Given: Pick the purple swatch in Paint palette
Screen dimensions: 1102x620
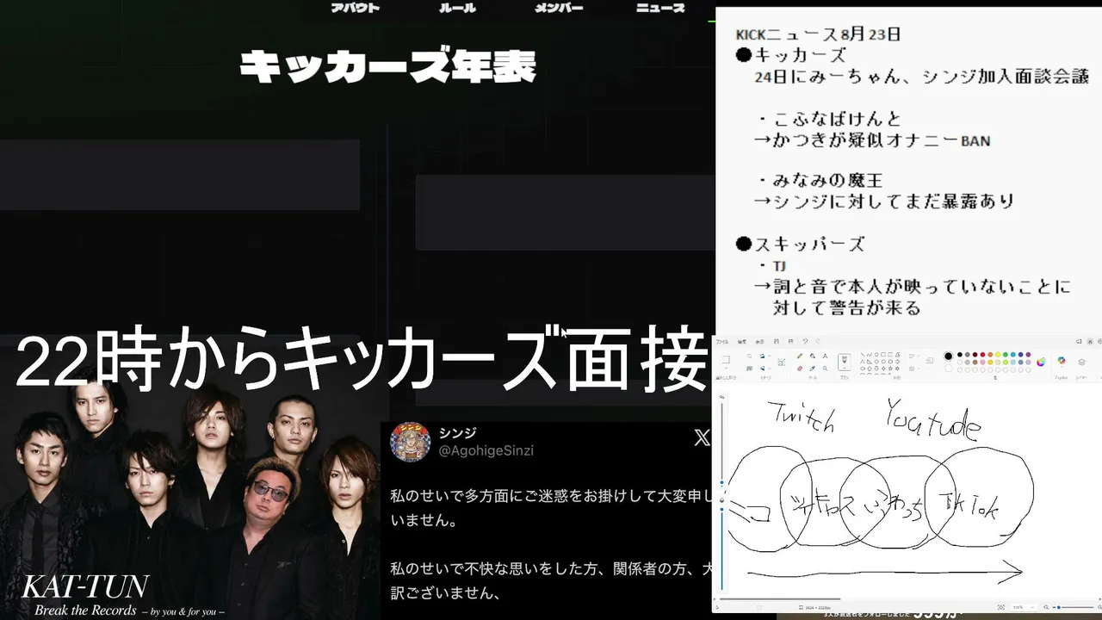Looking at the screenshot, I should (x=1027, y=355).
